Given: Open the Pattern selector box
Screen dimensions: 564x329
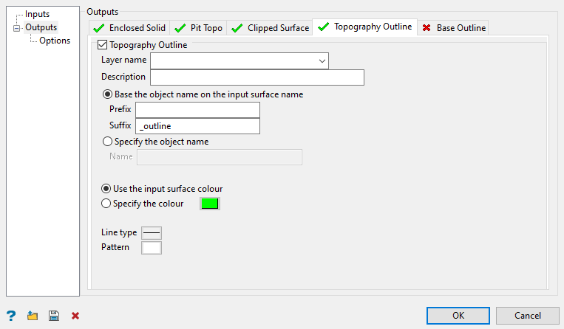Looking at the screenshot, I should coord(152,248).
